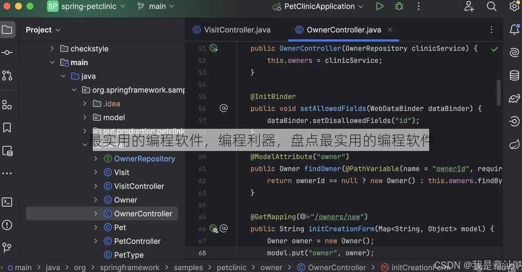Viewport: 522px width, 272px height.
Task: Select OwnerRepository in project tree
Action: pos(145,159)
